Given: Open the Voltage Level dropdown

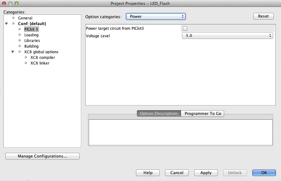Looking at the screenshot, I should coord(227,36).
